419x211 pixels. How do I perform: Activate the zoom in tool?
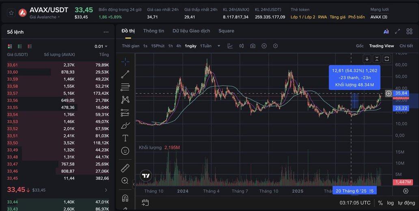(125, 181)
